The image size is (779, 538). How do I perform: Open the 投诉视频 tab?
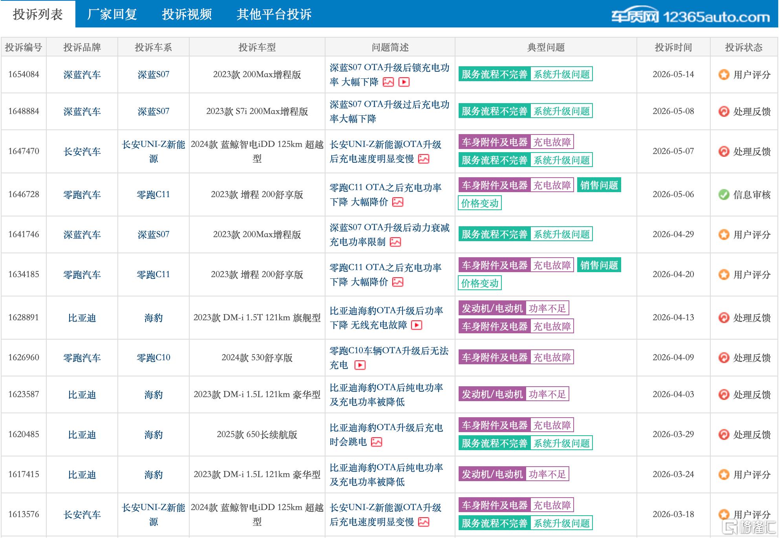tap(187, 14)
